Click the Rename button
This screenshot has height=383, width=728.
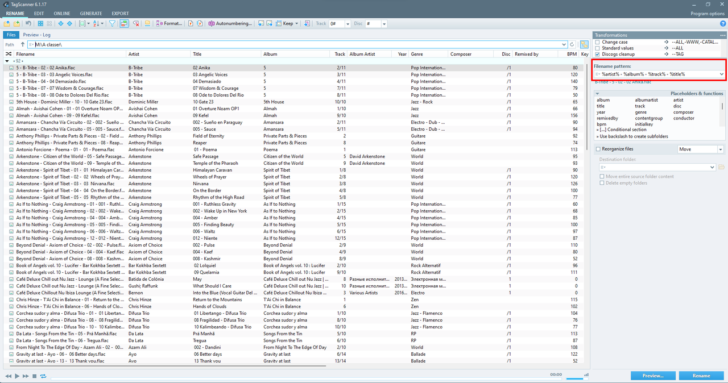[701, 376]
